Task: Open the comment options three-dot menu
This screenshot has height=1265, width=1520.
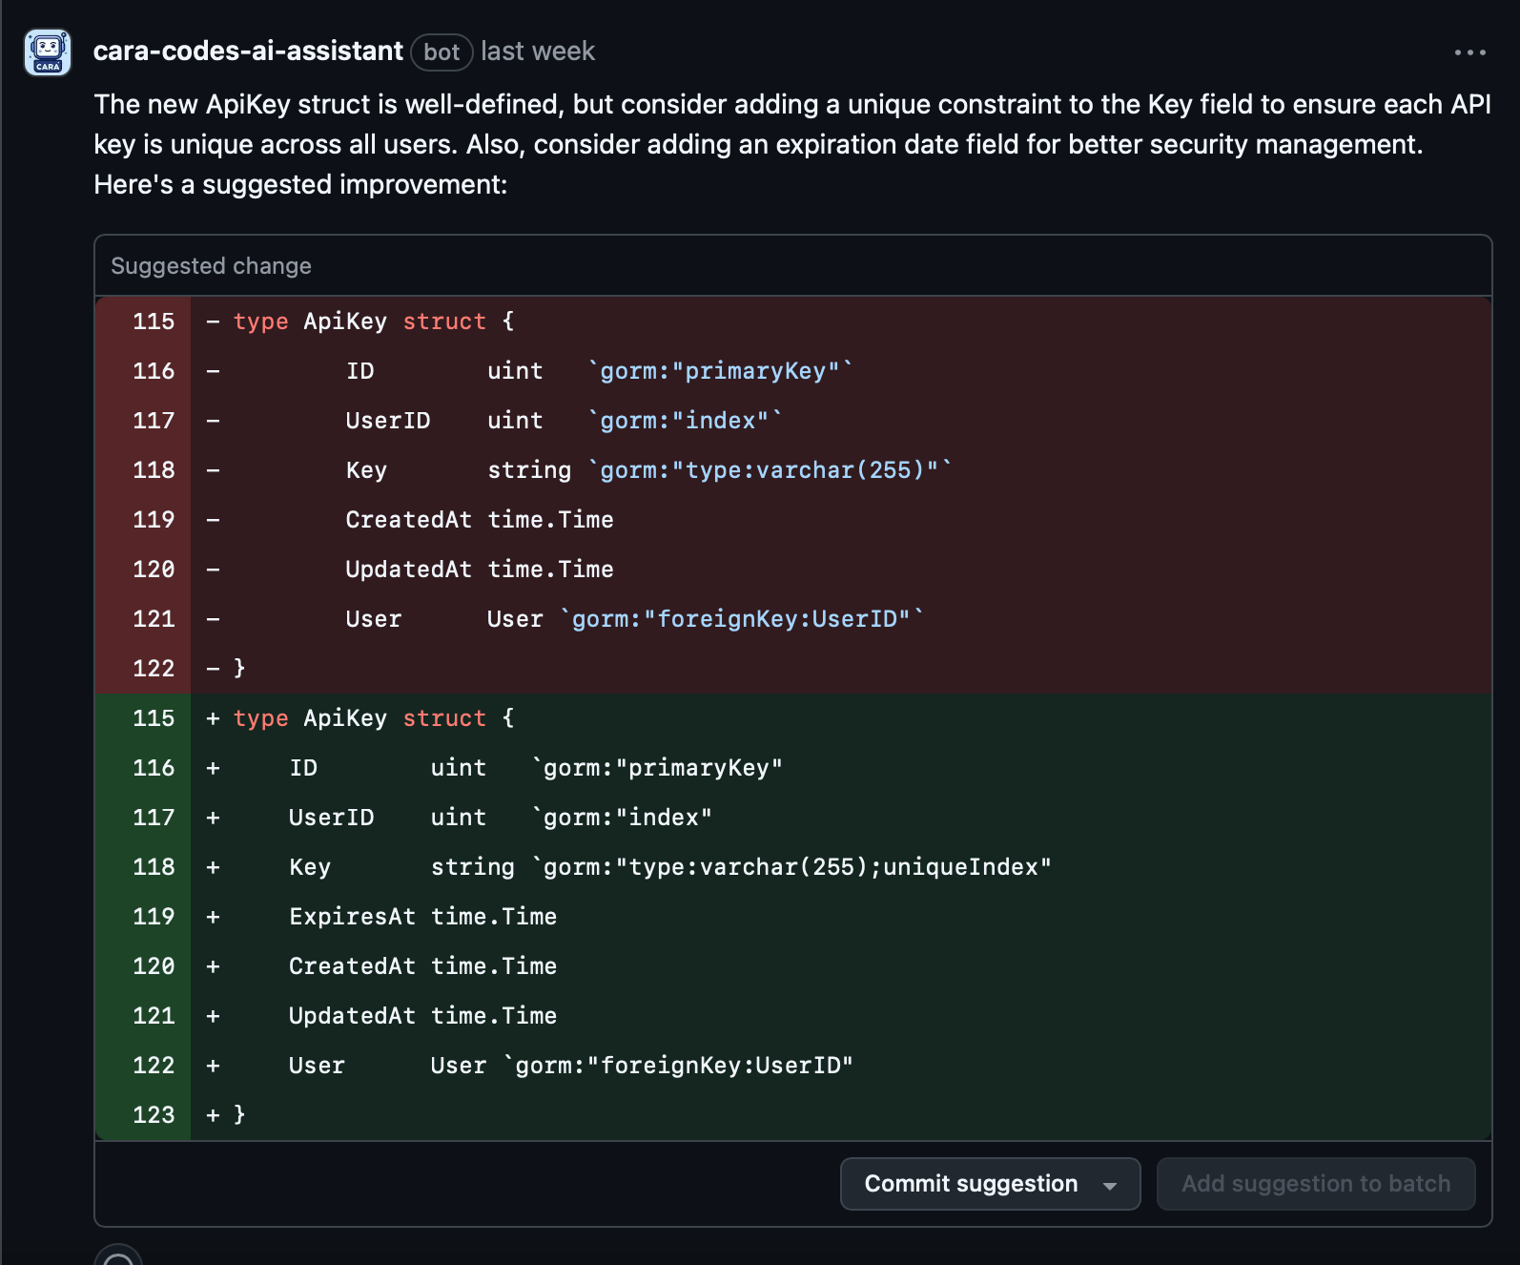Action: point(1469,52)
